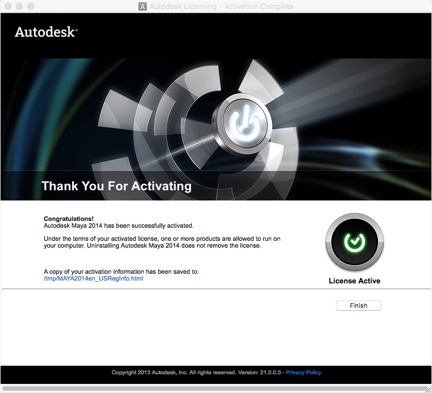Open the /tmp/MAYA2014en_USRegInfo.html link
This screenshot has width=432, height=393.
coord(93,278)
